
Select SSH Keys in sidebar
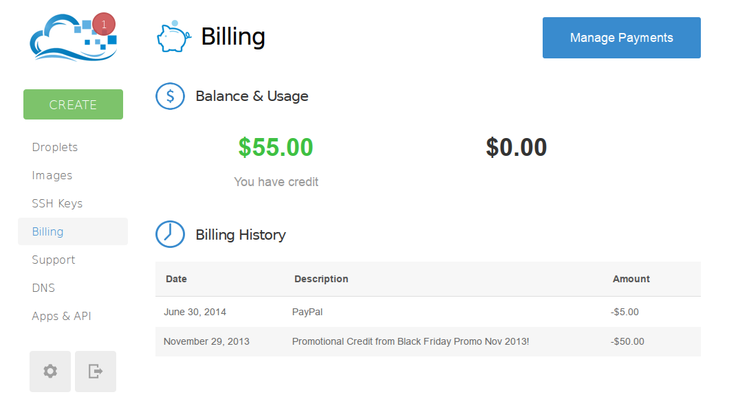(x=57, y=203)
